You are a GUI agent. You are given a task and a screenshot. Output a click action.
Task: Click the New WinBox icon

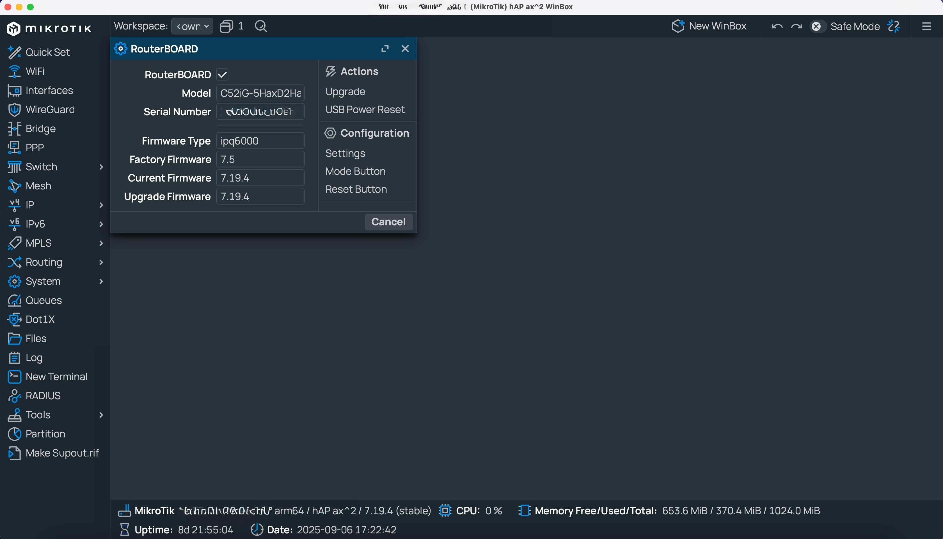678,26
